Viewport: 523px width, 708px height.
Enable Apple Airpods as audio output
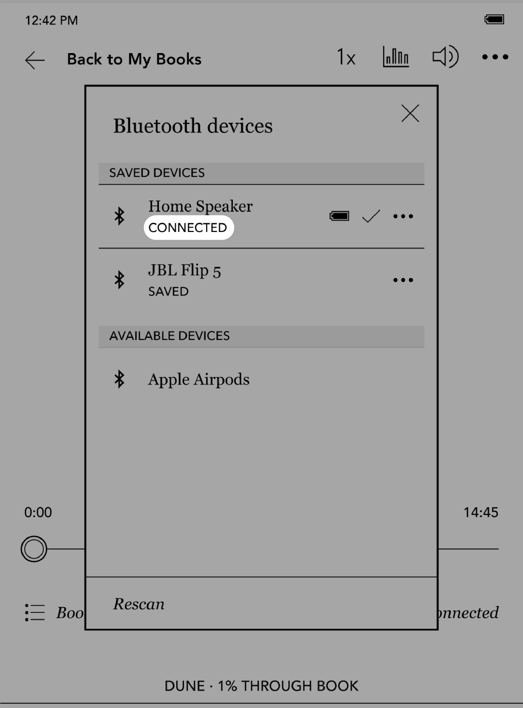tap(198, 378)
